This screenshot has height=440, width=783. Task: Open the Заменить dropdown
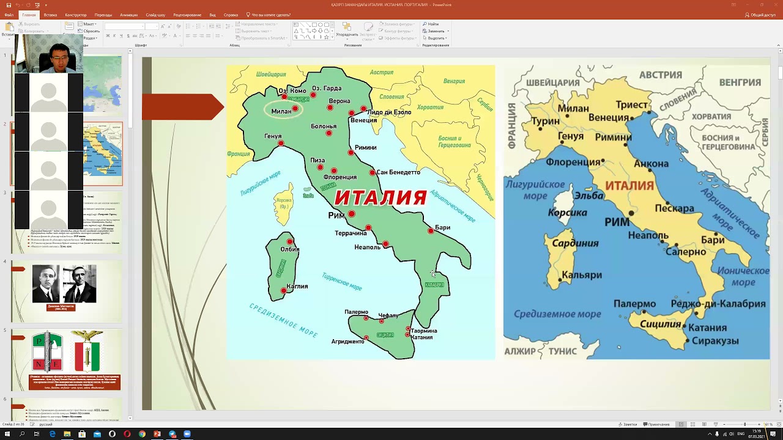436,31
